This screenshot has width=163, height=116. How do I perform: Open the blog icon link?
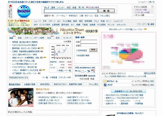105,85
